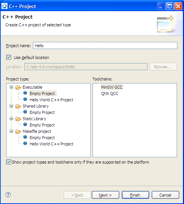Uncheck Use default location
This screenshot has height=204, width=184.
(x=9, y=57)
